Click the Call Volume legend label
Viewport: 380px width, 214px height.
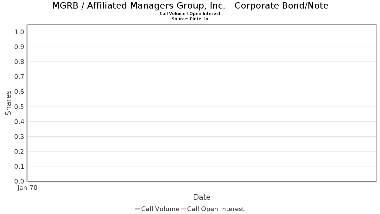click(160, 209)
